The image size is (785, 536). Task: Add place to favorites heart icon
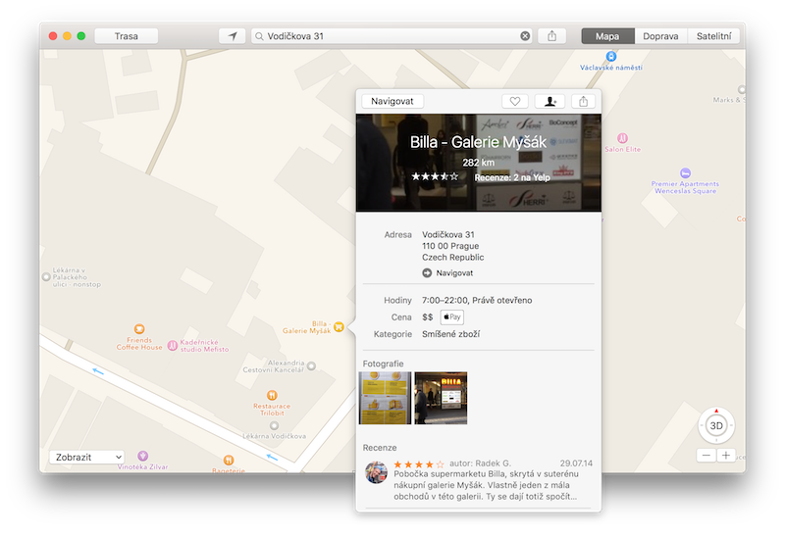coord(514,102)
